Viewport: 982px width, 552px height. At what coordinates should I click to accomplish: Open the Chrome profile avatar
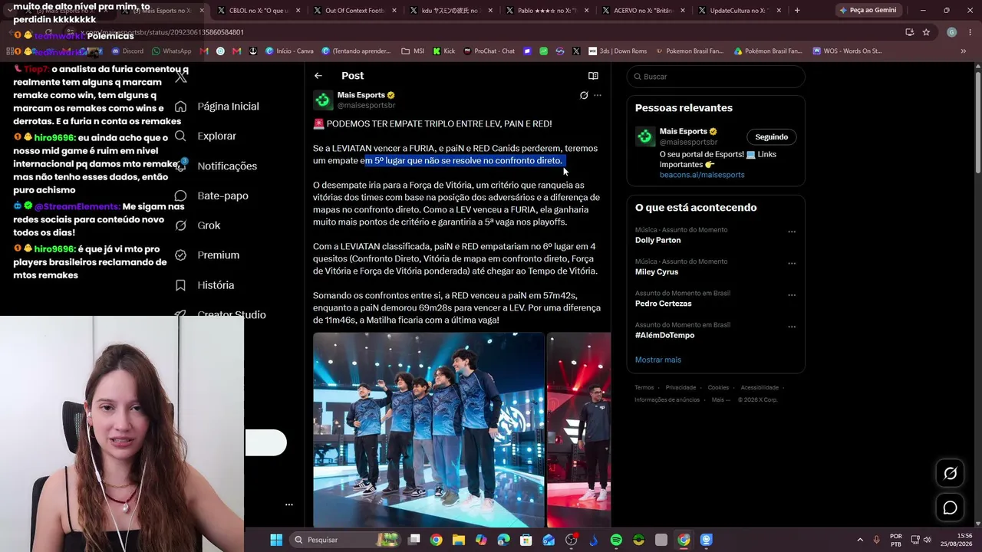click(x=951, y=32)
